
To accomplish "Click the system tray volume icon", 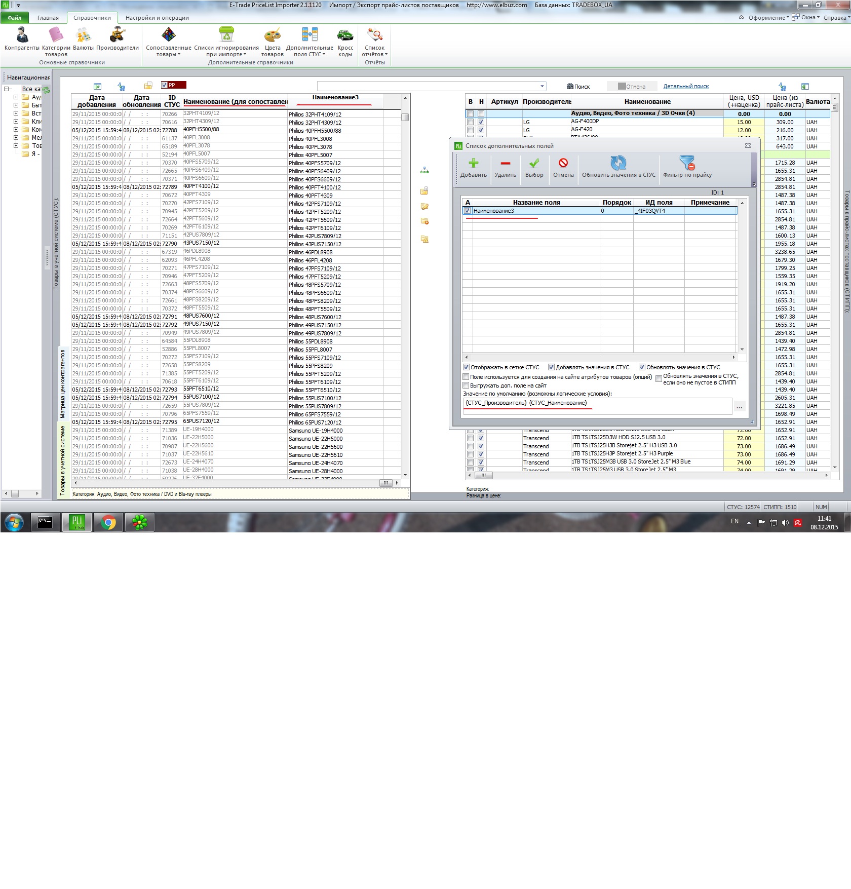I will [785, 523].
